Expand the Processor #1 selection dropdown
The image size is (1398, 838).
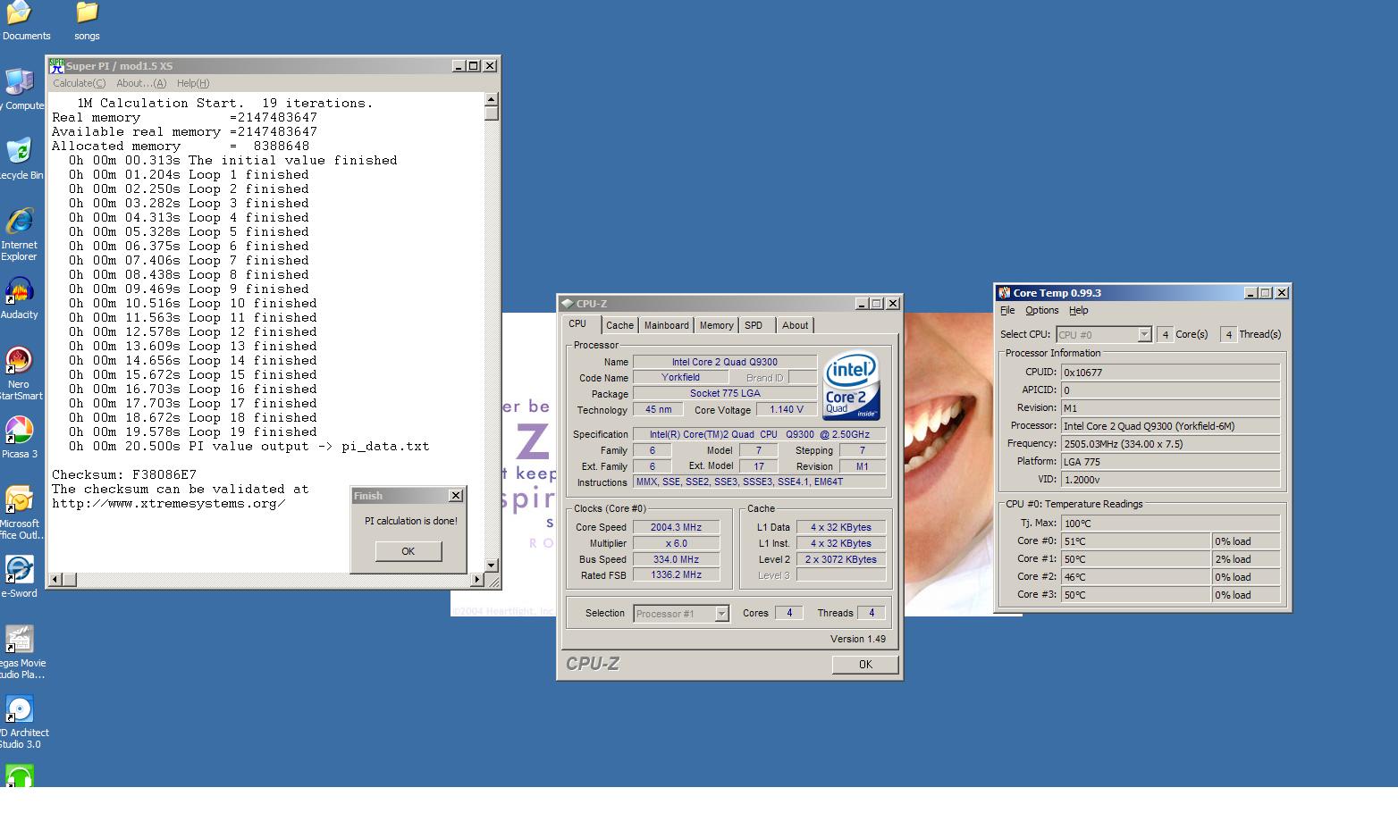point(721,614)
